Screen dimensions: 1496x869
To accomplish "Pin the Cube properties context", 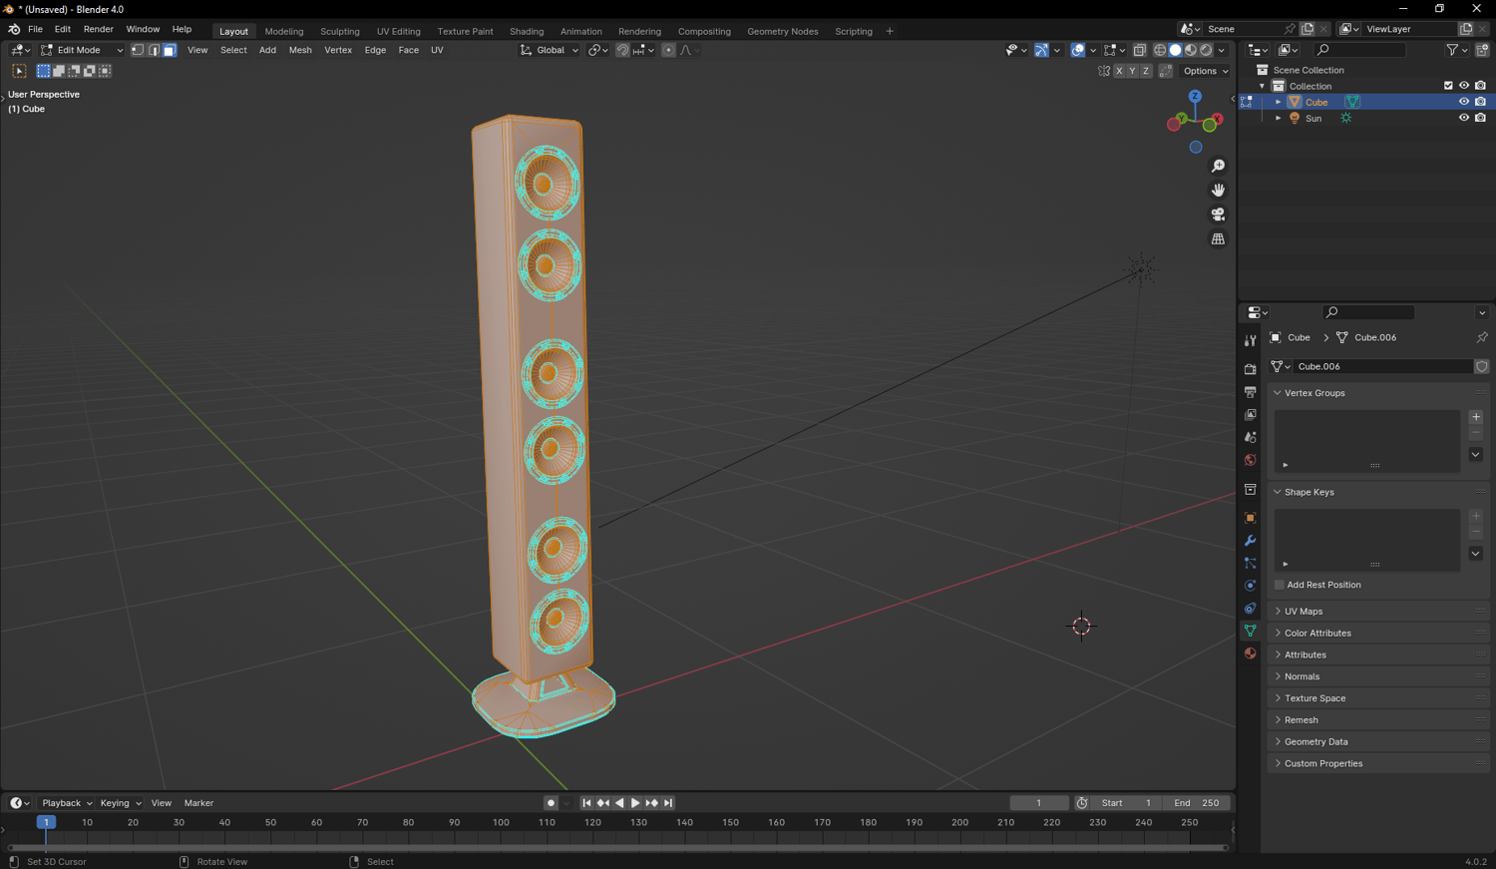I will tap(1482, 337).
